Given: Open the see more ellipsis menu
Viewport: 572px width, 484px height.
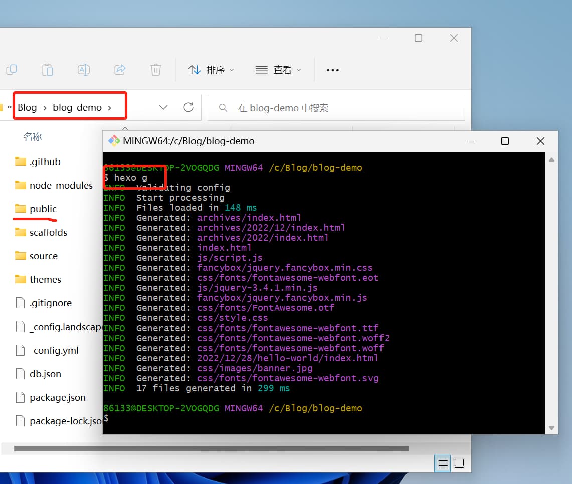Looking at the screenshot, I should (x=333, y=70).
